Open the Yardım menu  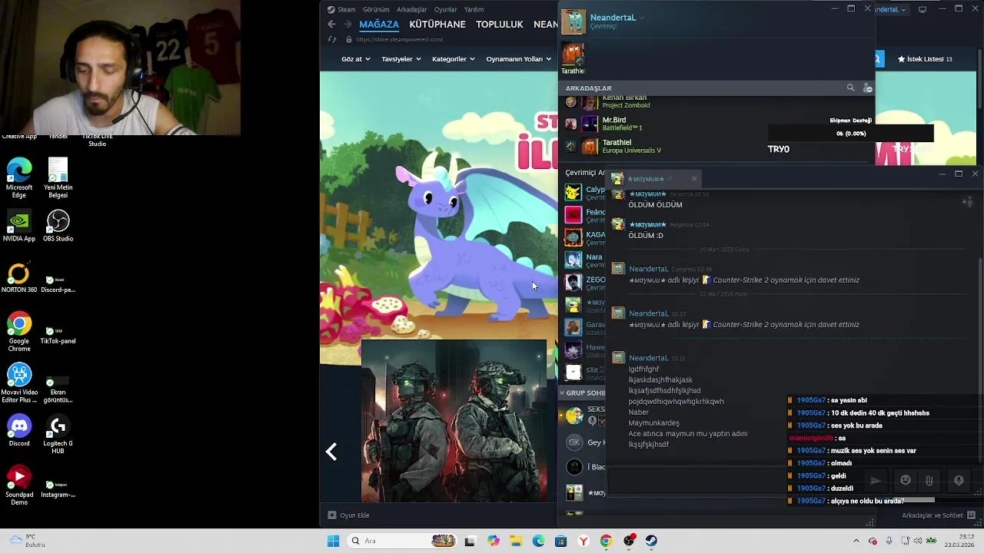(x=474, y=9)
